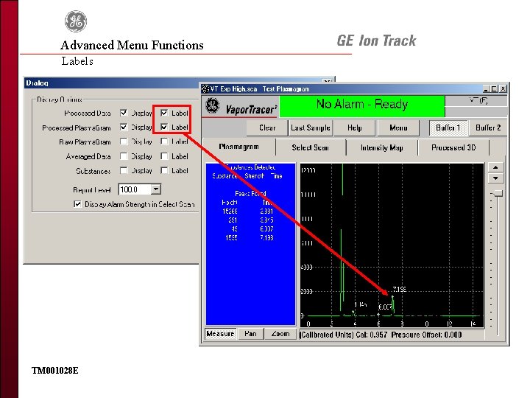Image resolution: width=530 pixels, height=398 pixels.
Task: Select the Measure mode button
Action: point(220,334)
